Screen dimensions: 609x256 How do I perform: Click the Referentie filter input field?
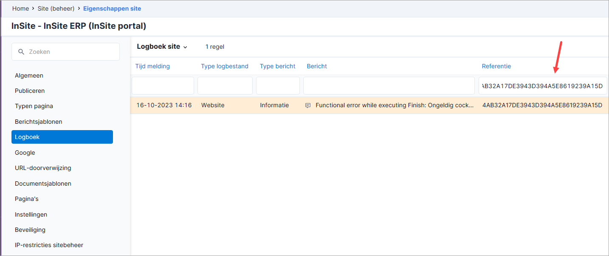[543, 86]
